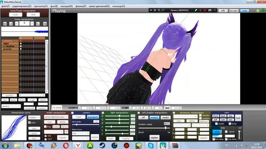Select the OFF radio button
This screenshot has width=266, height=149.
coord(45,139)
